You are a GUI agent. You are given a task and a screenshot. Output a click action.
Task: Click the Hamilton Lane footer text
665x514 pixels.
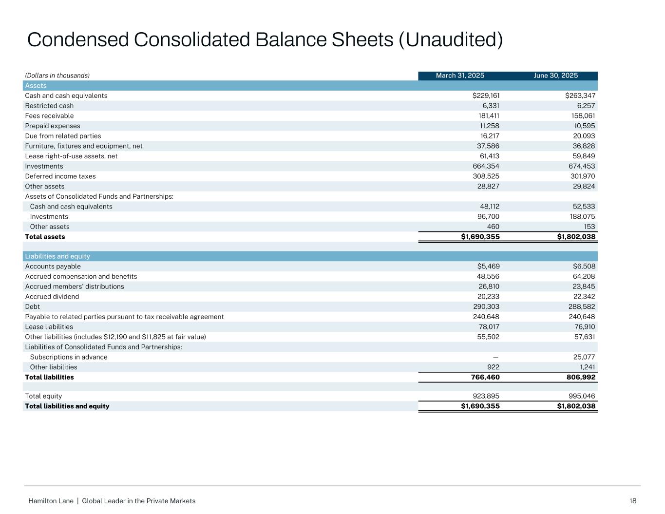pos(112,501)
